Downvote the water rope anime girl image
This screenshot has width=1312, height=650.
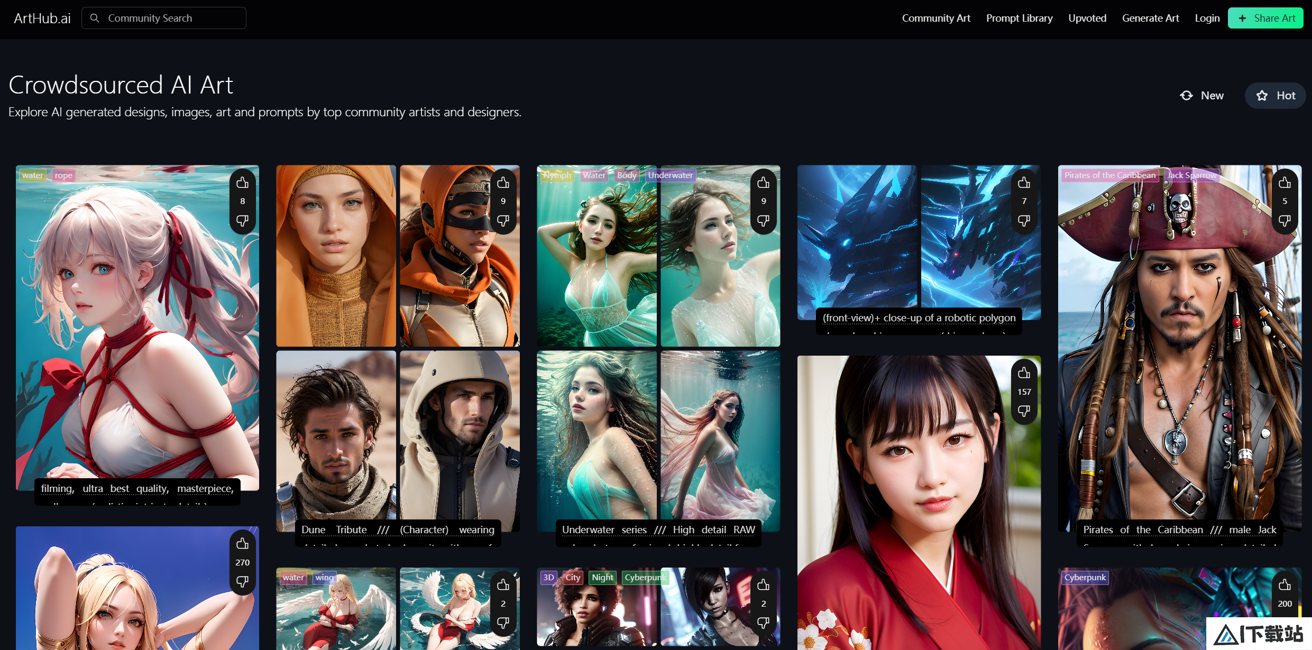[x=242, y=220]
